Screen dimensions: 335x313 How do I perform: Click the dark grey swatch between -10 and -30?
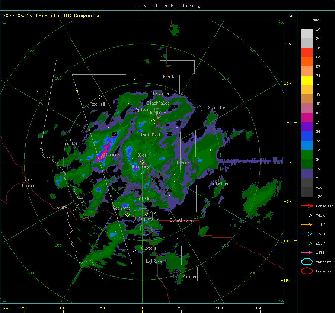tap(307, 192)
